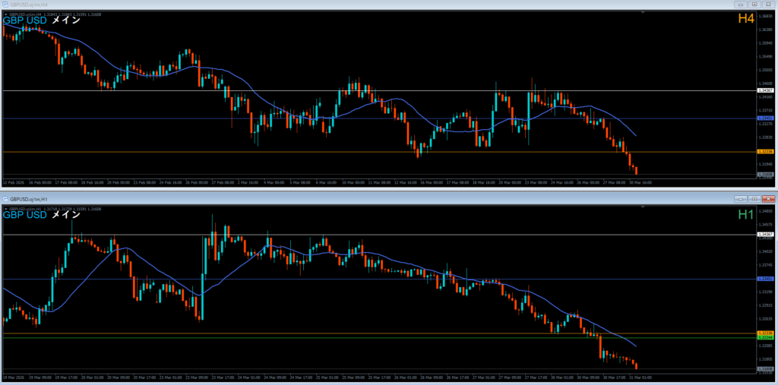Select the blue 1.33451 price label on H1 chart
The image size is (778, 385).
pyautogui.click(x=766, y=279)
